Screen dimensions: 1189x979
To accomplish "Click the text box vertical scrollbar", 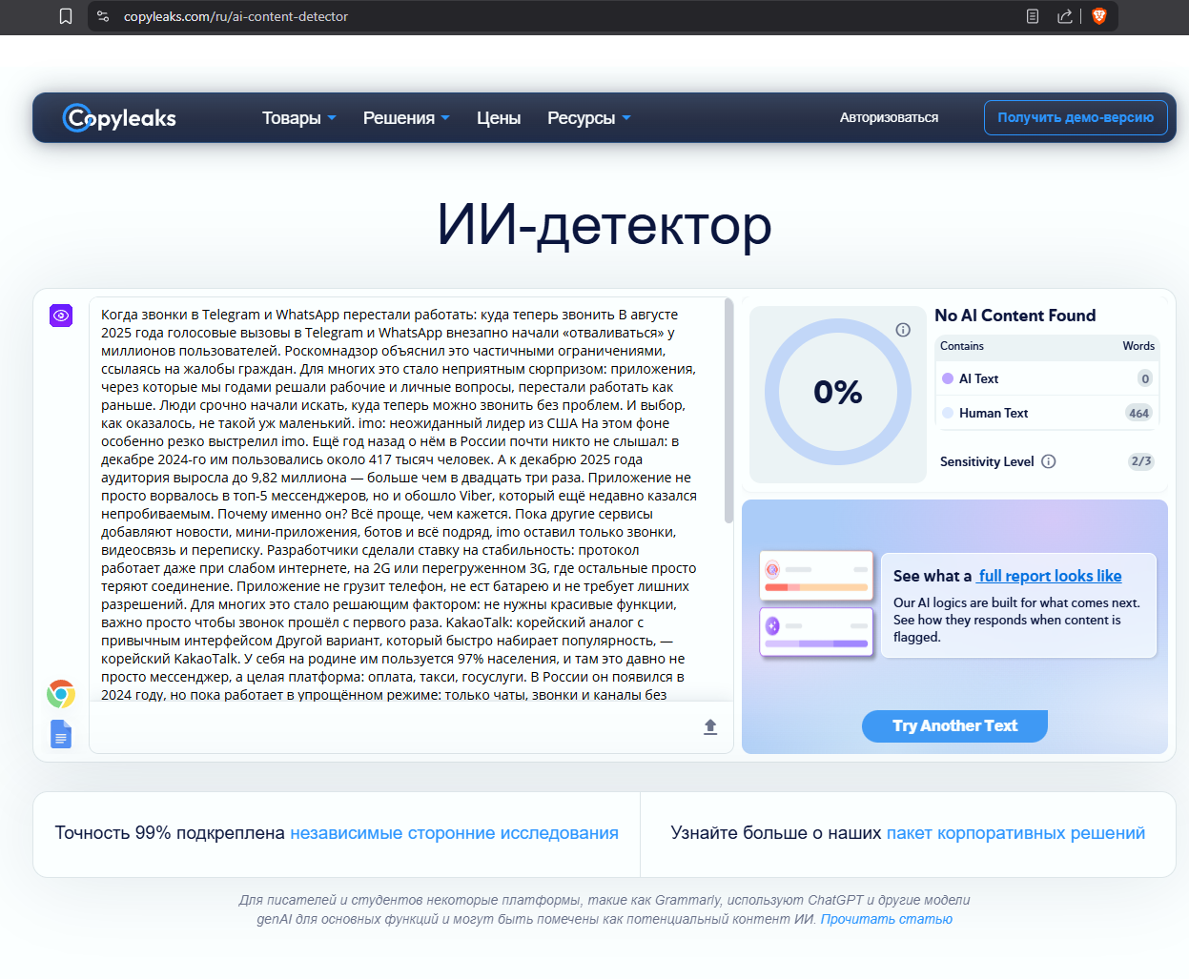I will [728, 411].
